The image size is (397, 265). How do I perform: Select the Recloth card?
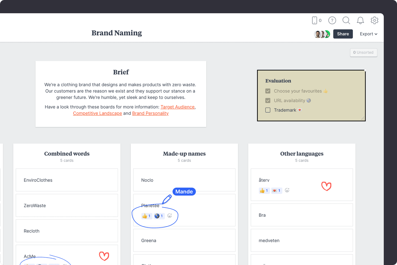click(x=67, y=231)
